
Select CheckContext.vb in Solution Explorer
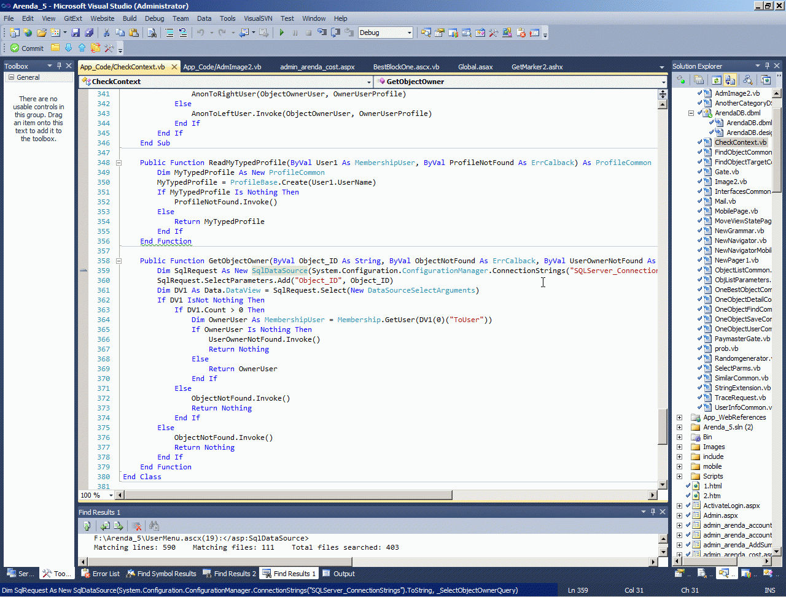point(741,142)
